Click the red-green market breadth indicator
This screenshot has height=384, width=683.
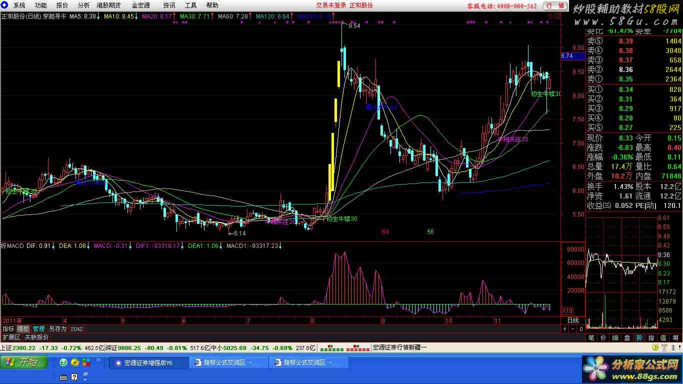click(345, 347)
